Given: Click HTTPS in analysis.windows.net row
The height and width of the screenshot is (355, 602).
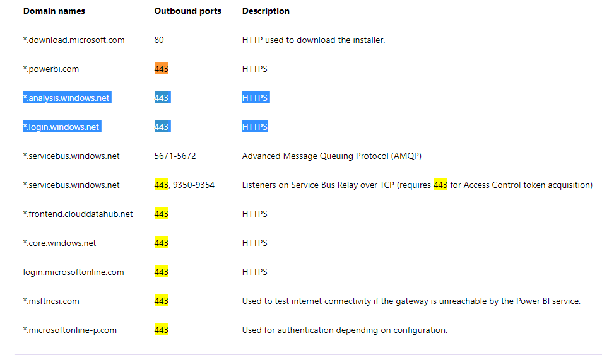Looking at the screenshot, I should pos(256,98).
